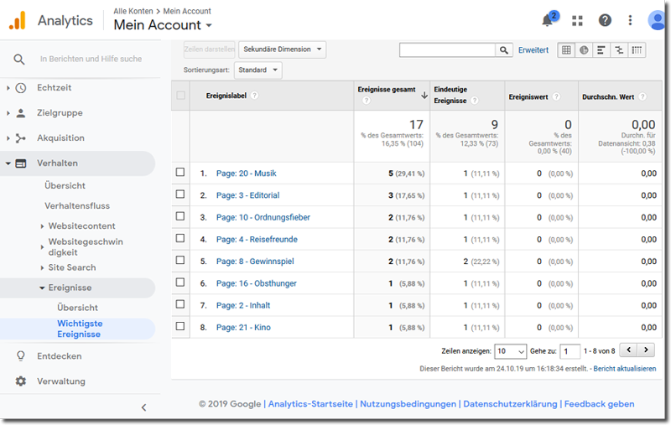Expand the Site Search submenu

coord(42,267)
